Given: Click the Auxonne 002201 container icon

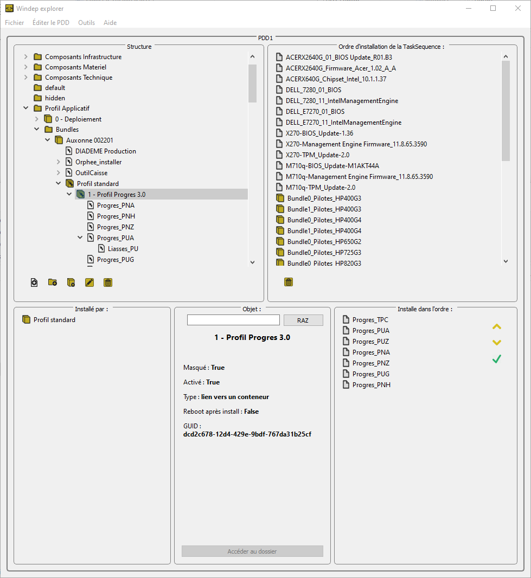Looking at the screenshot, I should [x=59, y=140].
